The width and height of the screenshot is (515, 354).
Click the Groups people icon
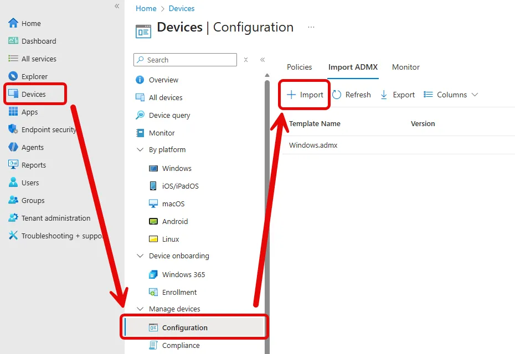(13, 200)
